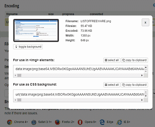Grab the horizontal scroll thumb in img code box
Image resolution: width=155 pixels, height=127 pixels.
click(19, 75)
